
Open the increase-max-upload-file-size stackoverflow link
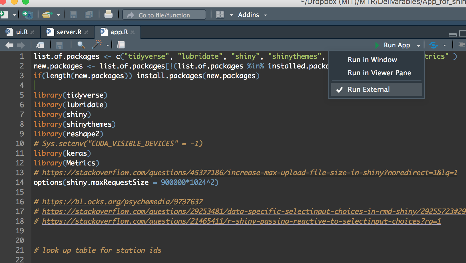(250, 173)
